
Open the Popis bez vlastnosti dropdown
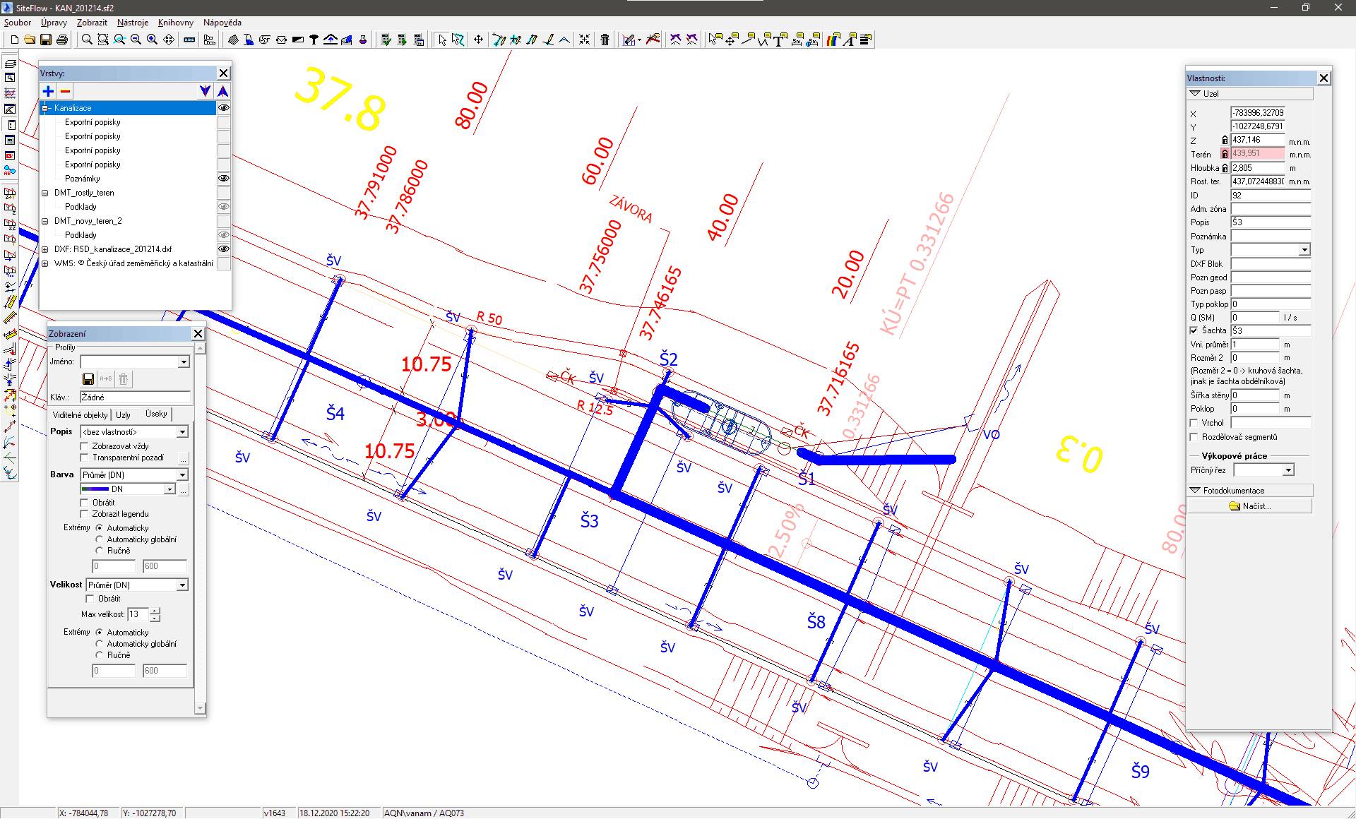pyautogui.click(x=182, y=432)
